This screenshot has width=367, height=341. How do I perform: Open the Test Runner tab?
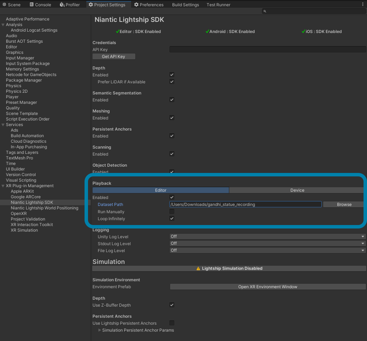coord(218,5)
